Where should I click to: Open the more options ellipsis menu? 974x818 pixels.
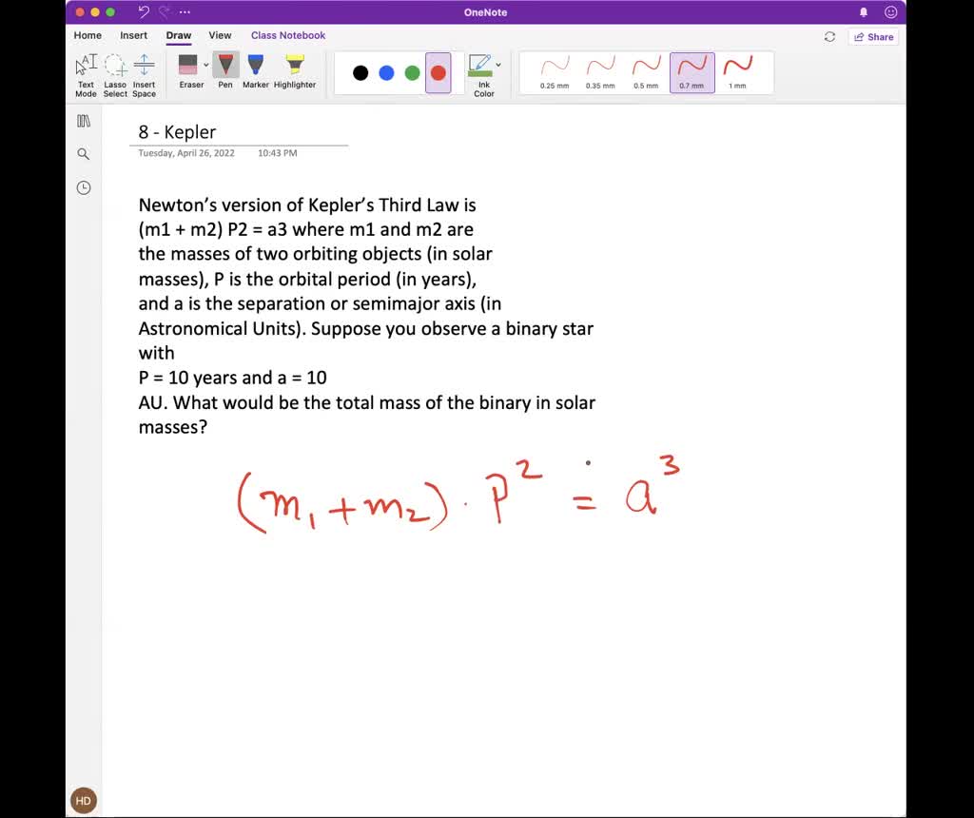186,12
